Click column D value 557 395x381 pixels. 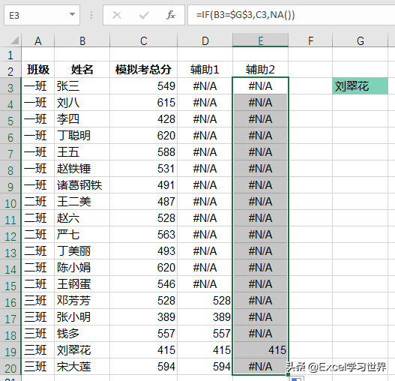coord(205,334)
